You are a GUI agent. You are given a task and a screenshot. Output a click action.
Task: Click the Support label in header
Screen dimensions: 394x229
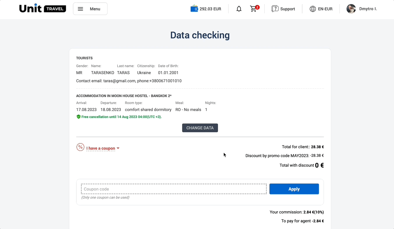point(287,9)
